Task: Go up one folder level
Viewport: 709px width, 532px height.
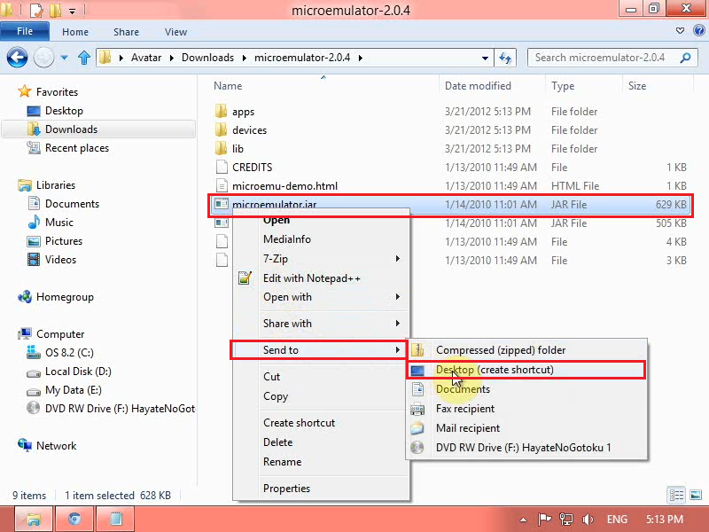Action: (x=84, y=58)
